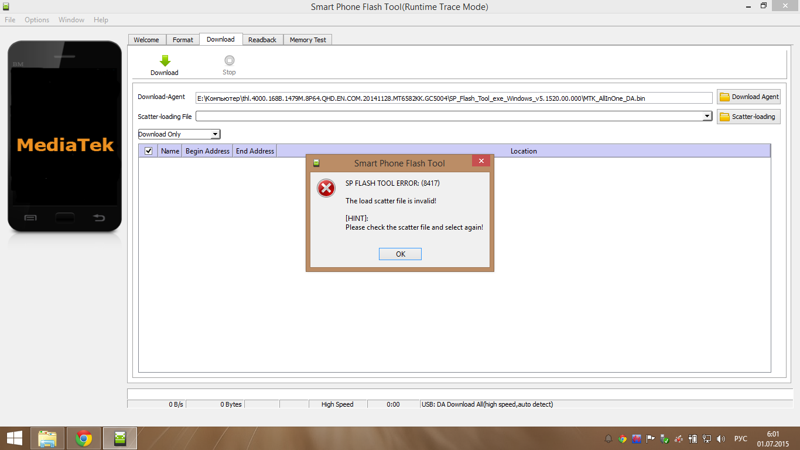Click the 'Download-Agent' field label
800x450 pixels.
click(162, 97)
